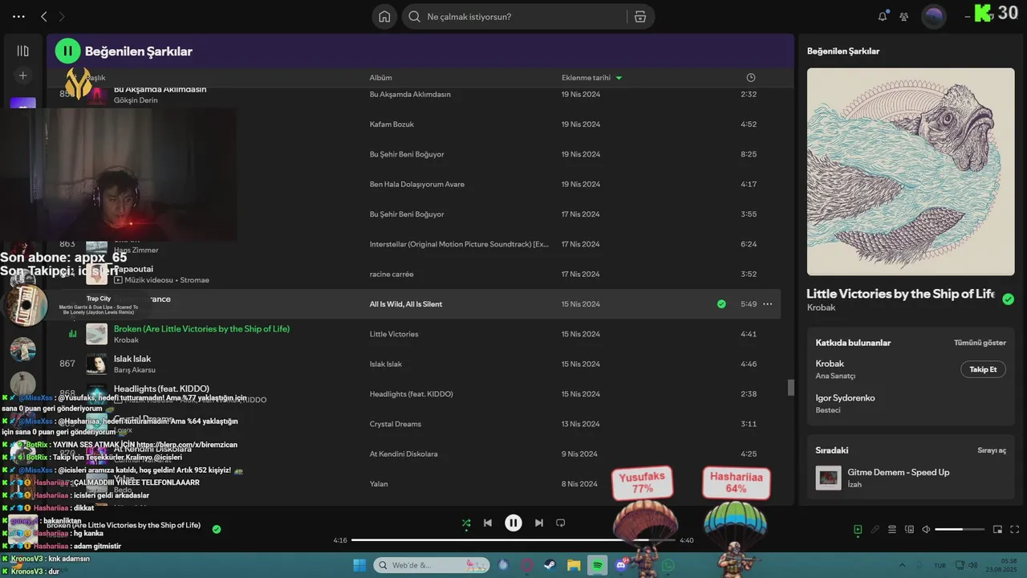This screenshot has width=1027, height=578.
Task: Click Tümünü göster link
Action: click(x=980, y=343)
